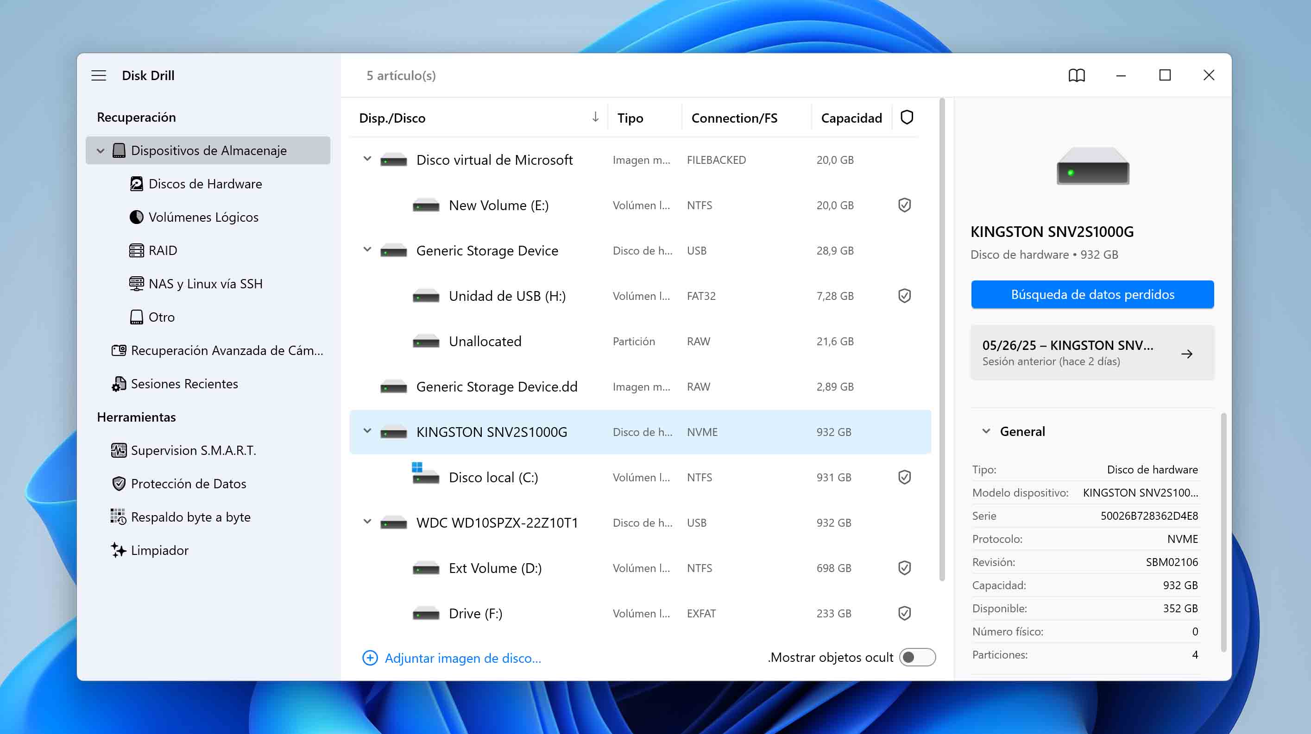Collapse KINGSTON SNV2S1000G row chevron
1311x734 pixels.
367,431
